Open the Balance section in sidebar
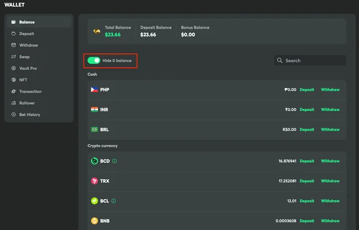The image size is (359, 230). pos(39,22)
